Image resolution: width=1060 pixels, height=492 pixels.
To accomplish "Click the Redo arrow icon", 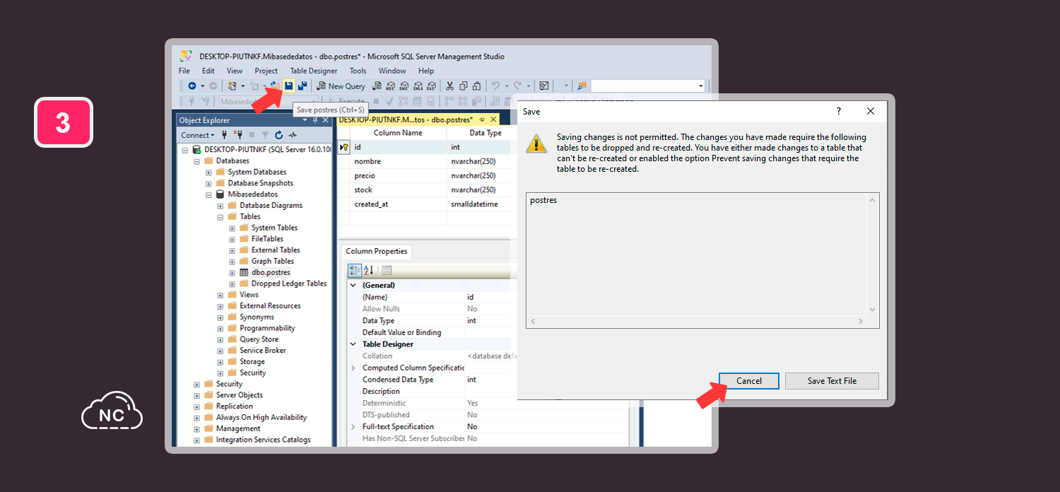I will coord(517,86).
